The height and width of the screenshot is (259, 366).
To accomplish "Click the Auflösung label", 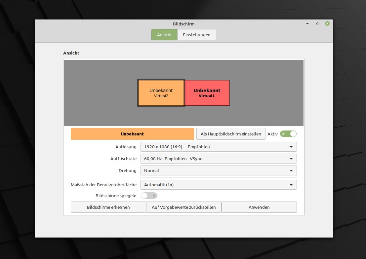I will (x=126, y=147).
